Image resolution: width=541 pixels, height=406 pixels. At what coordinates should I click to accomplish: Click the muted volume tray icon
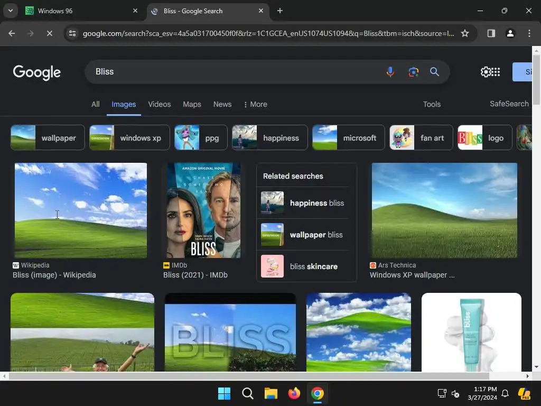pos(455,393)
